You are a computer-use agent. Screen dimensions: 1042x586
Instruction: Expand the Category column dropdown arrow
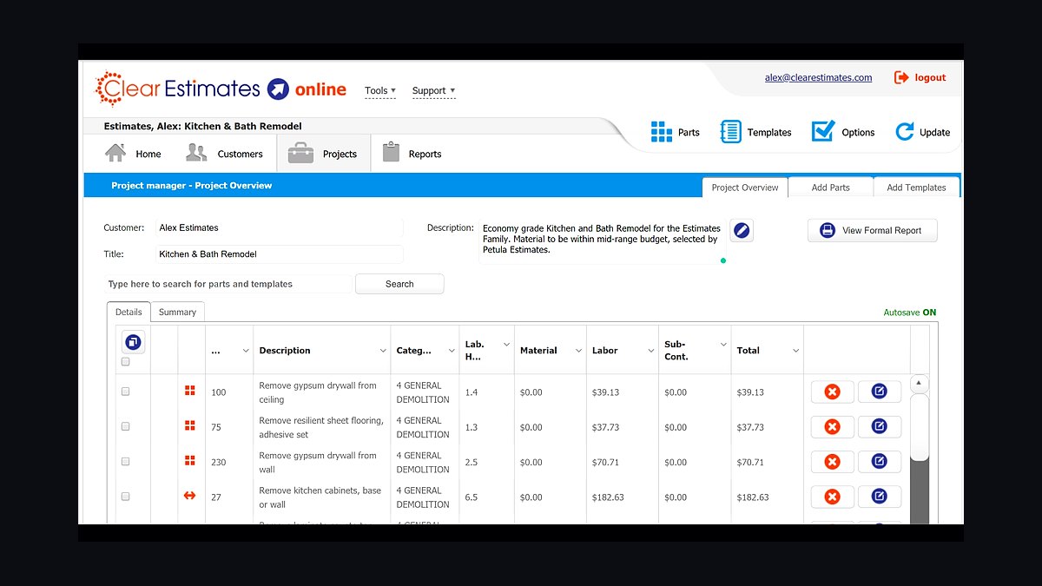pos(452,351)
